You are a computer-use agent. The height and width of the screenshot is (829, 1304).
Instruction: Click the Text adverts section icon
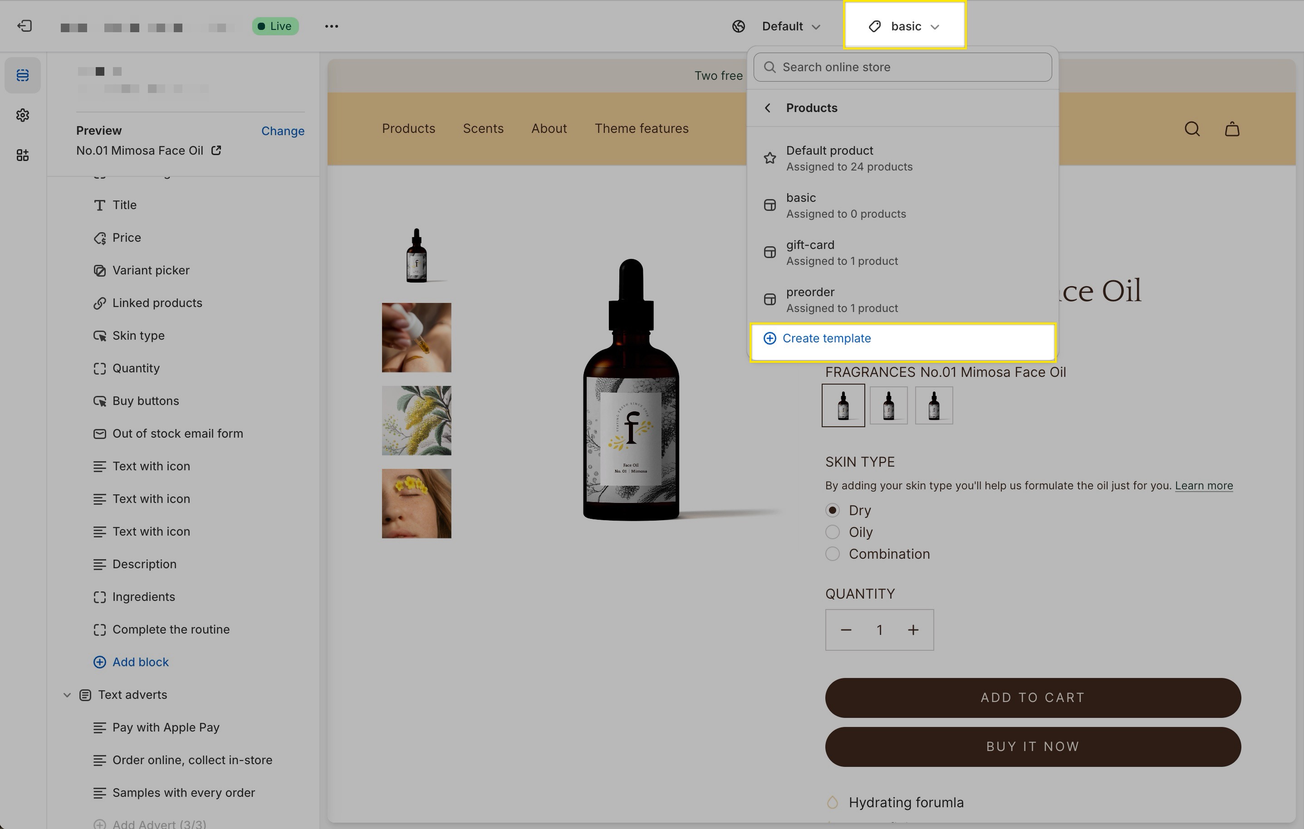(x=85, y=695)
